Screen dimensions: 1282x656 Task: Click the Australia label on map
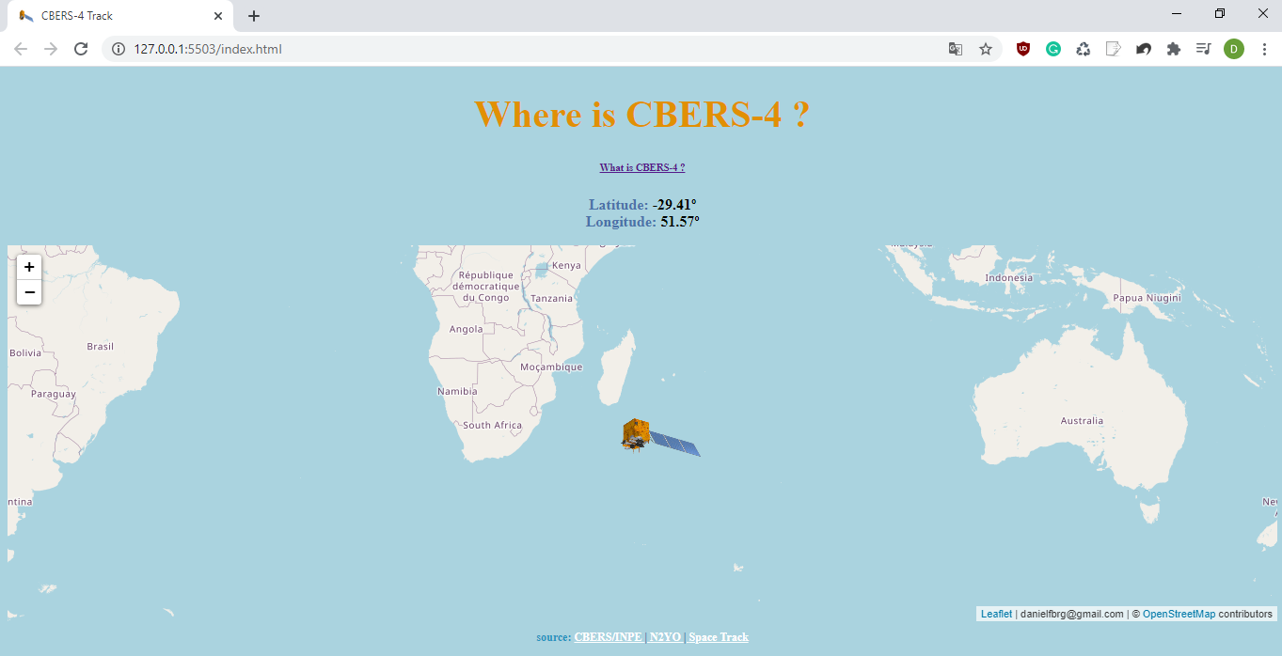[1082, 421]
